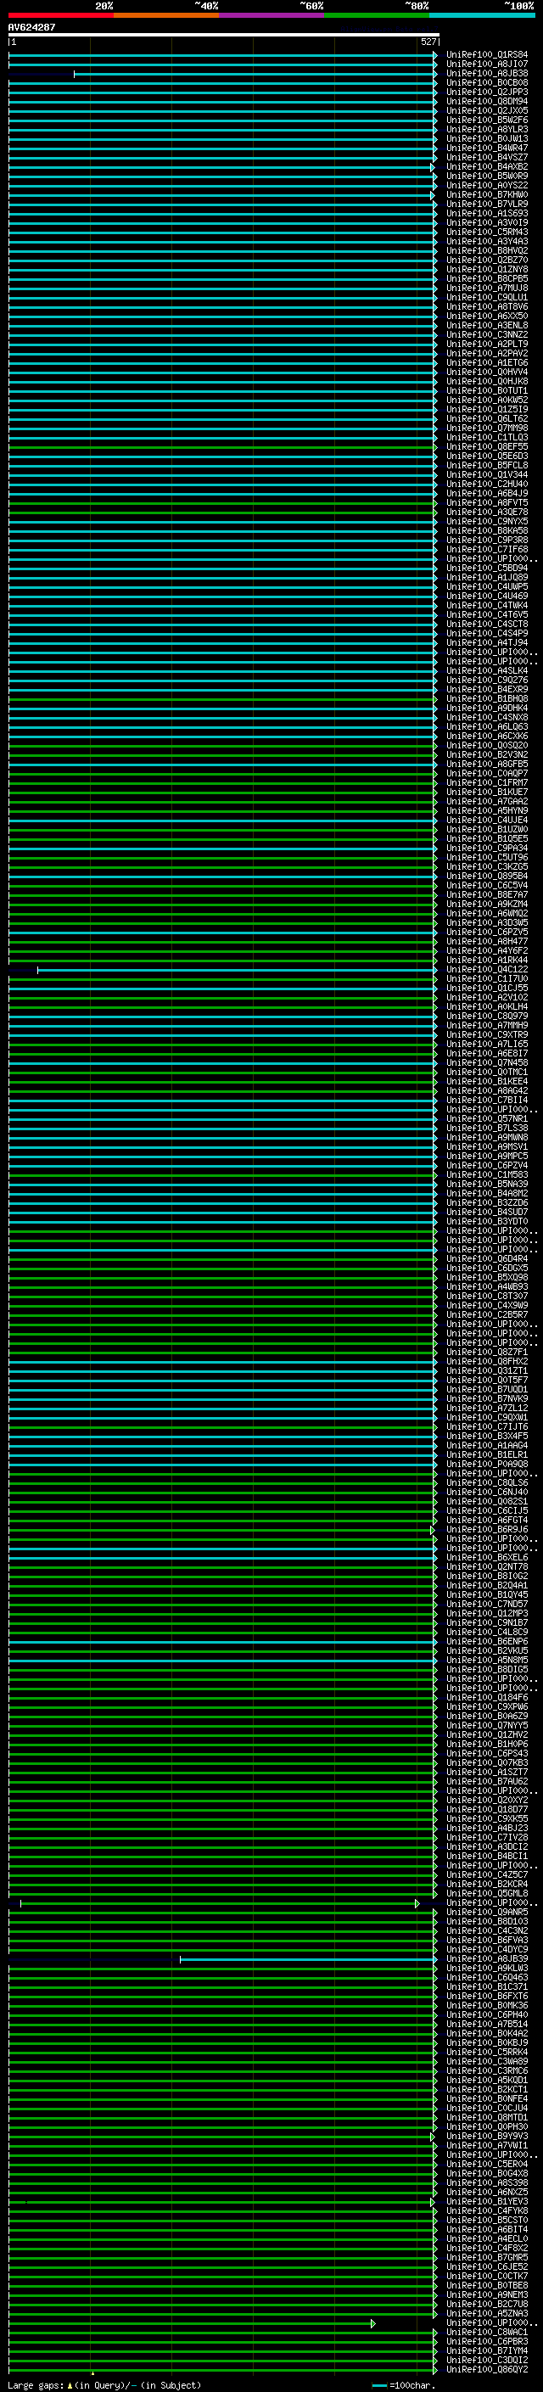Select the UniRef100_Q2BZ70 label
Image resolution: width=543 pixels, height=2392 pixels.
pyautogui.click(x=486, y=260)
